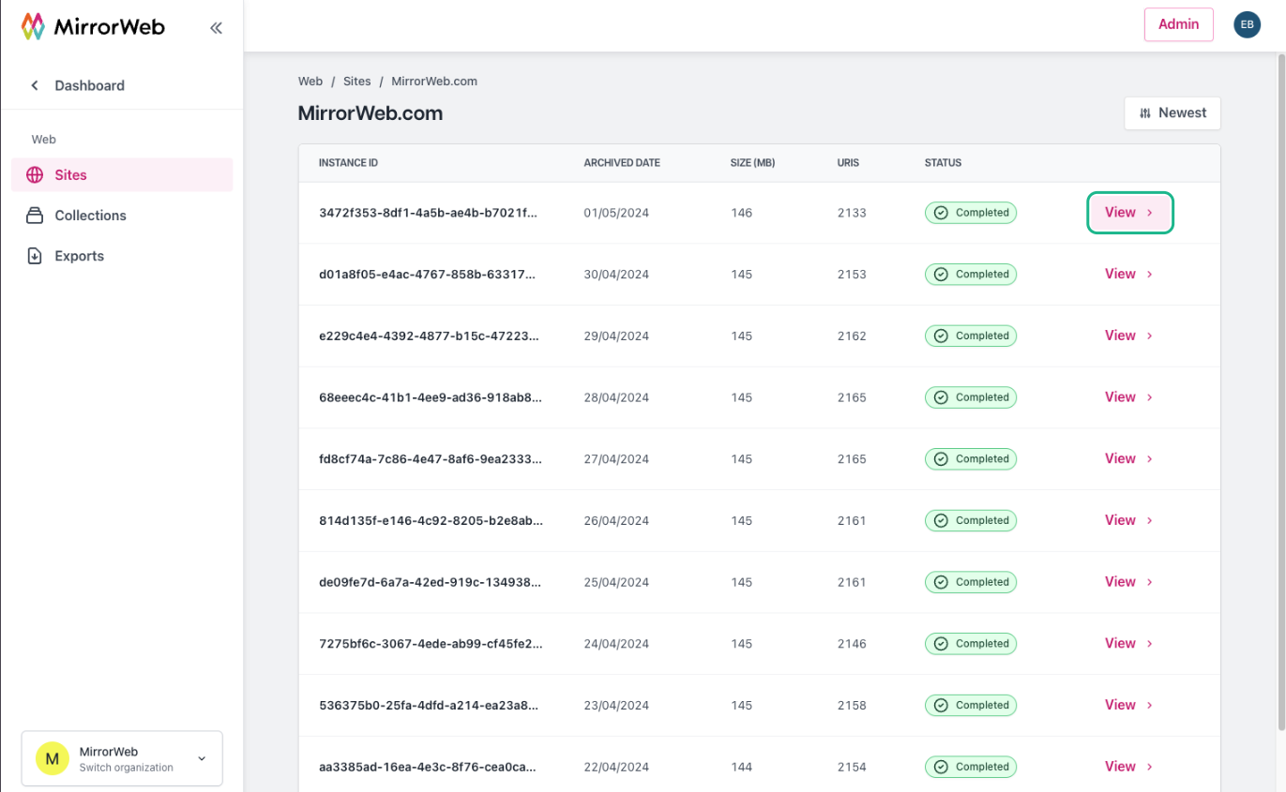Screen dimensions: 1286x792
Task: Select instance ID 68eeec4c-41b1-4ee9-ad36-918ab8...
Action: coord(431,397)
